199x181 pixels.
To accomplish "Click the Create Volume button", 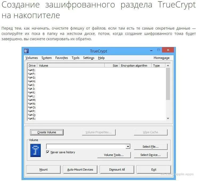I will (x=47, y=132).
